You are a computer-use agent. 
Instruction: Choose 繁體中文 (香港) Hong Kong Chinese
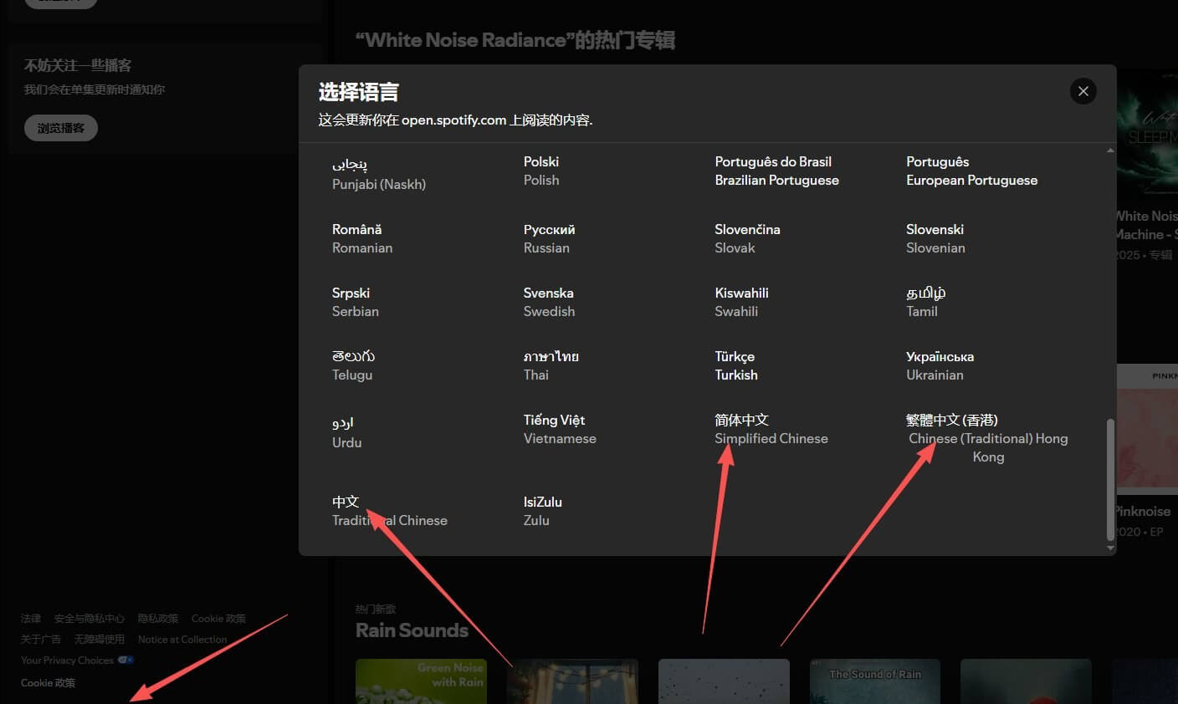987,438
